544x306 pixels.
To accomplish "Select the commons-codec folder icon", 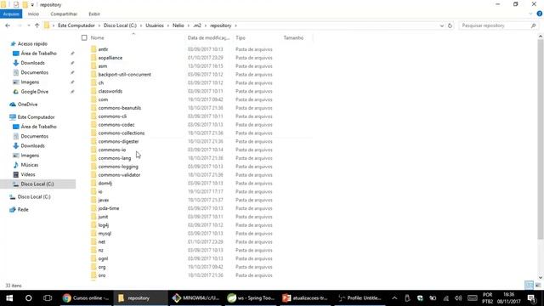I will click(x=93, y=125).
